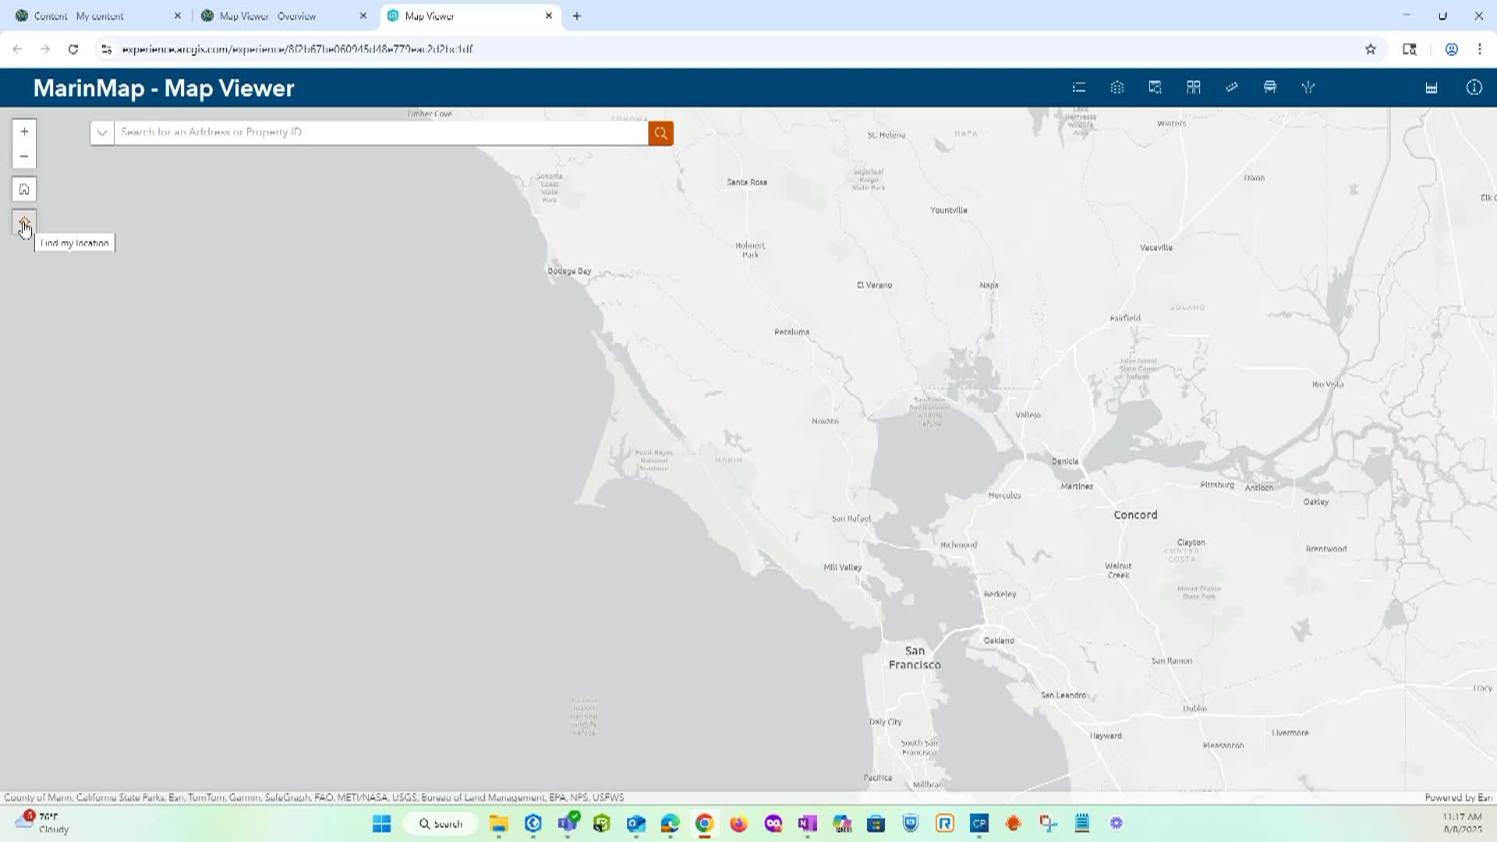1497x842 pixels.
Task: Run the address search
Action: (660, 133)
